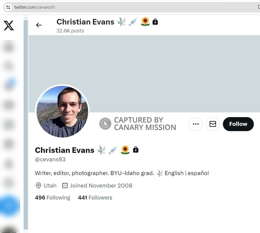
Task: Click the X logo in the top left
Action: pyautogui.click(x=9, y=25)
